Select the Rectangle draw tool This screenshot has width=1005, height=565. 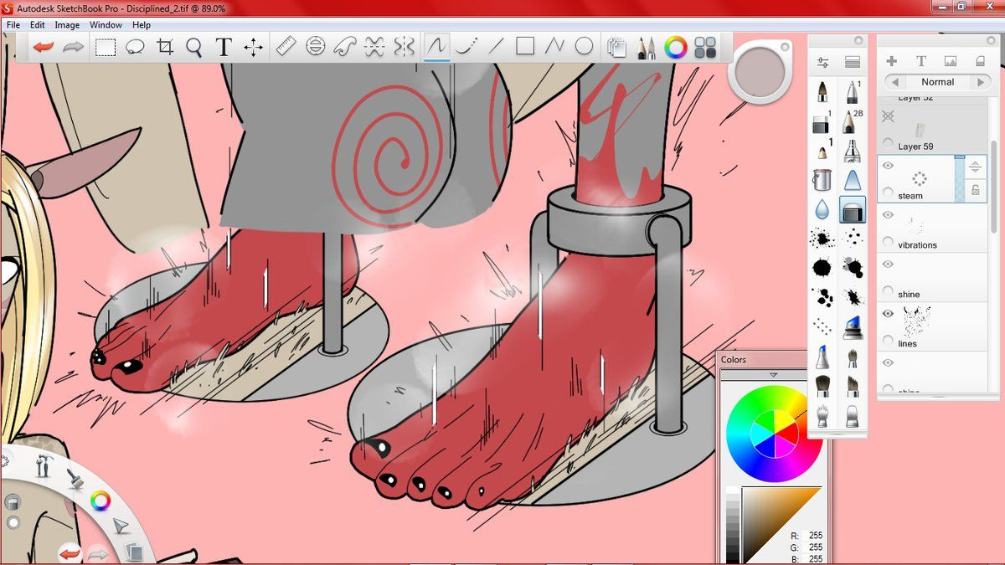[525, 46]
